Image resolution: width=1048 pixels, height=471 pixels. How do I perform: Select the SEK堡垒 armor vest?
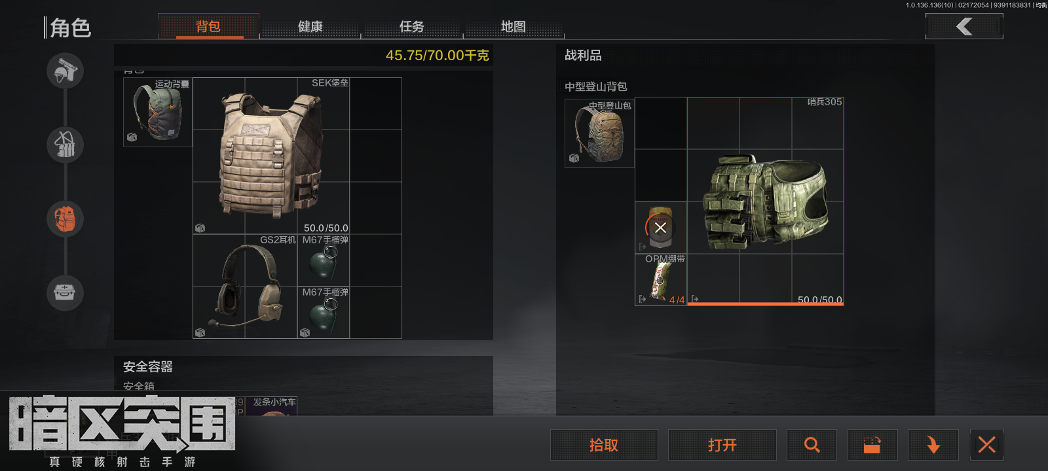[x=271, y=156]
